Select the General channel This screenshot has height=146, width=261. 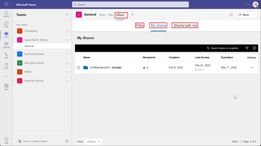click(42, 46)
